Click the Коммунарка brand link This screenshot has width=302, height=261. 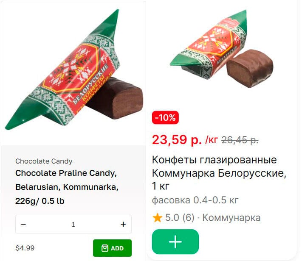pyautogui.click(x=231, y=218)
